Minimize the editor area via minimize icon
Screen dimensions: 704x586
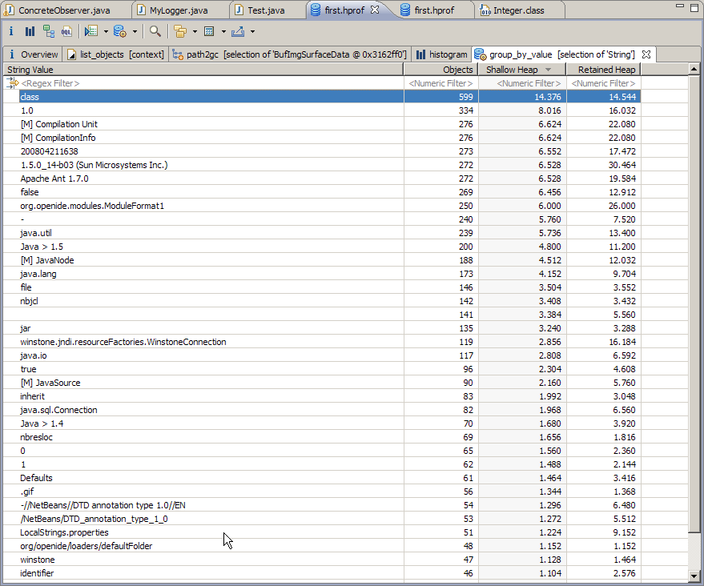tap(680, 6)
